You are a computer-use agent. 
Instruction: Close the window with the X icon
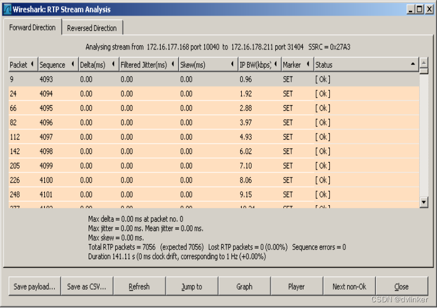[x=430, y=9]
